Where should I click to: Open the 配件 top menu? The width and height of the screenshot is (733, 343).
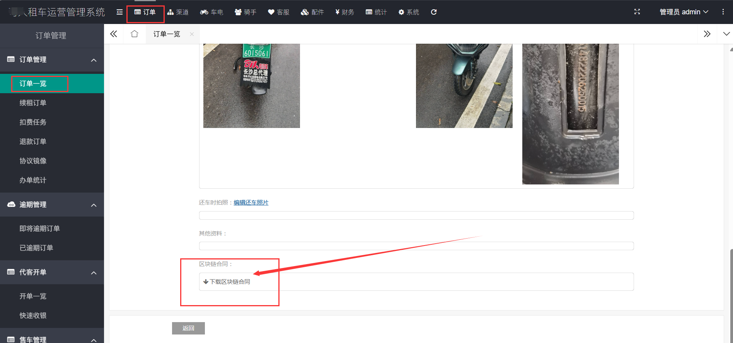pyautogui.click(x=312, y=12)
